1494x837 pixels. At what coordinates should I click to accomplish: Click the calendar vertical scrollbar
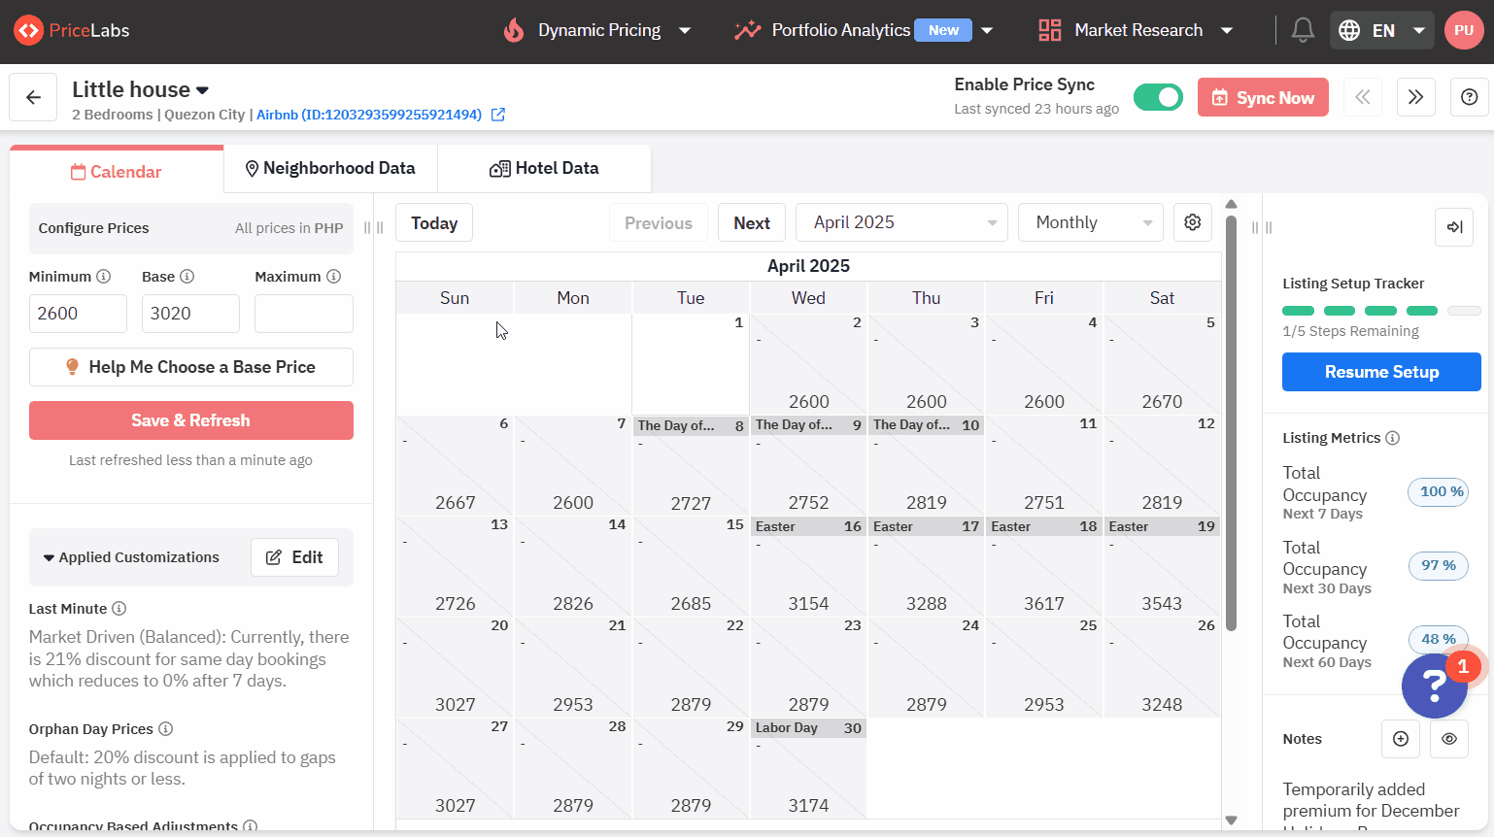[x=1231, y=422]
